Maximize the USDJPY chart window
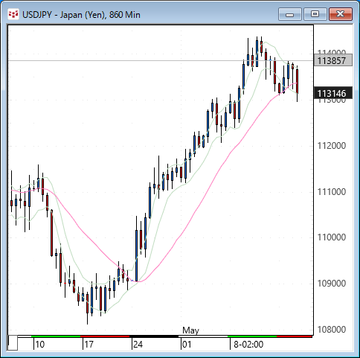The height and width of the screenshot is (358, 360). pyautogui.click(x=315, y=14)
